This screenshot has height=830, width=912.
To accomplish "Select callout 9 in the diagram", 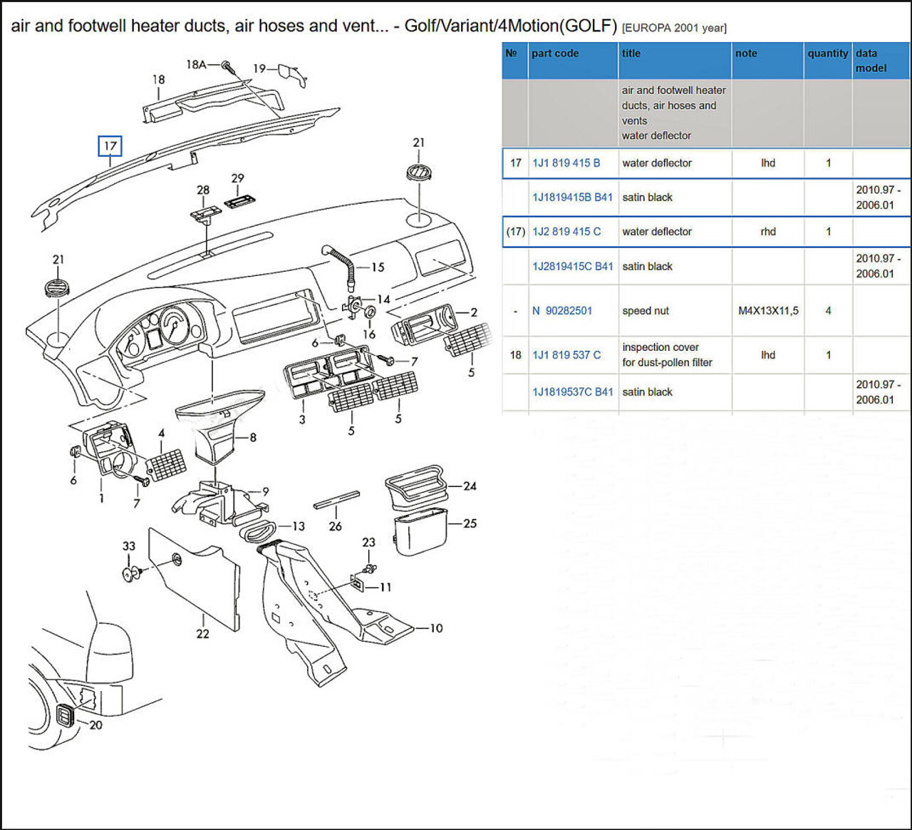I will (266, 491).
